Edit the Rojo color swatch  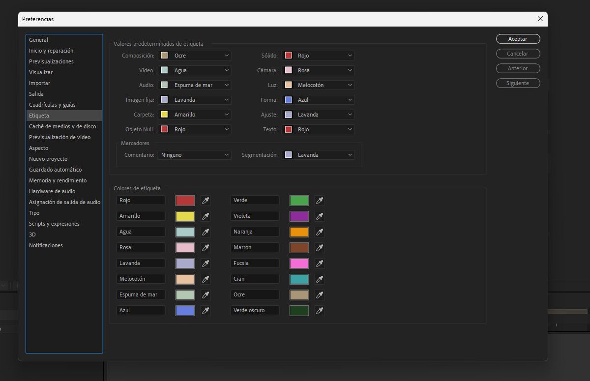point(185,201)
